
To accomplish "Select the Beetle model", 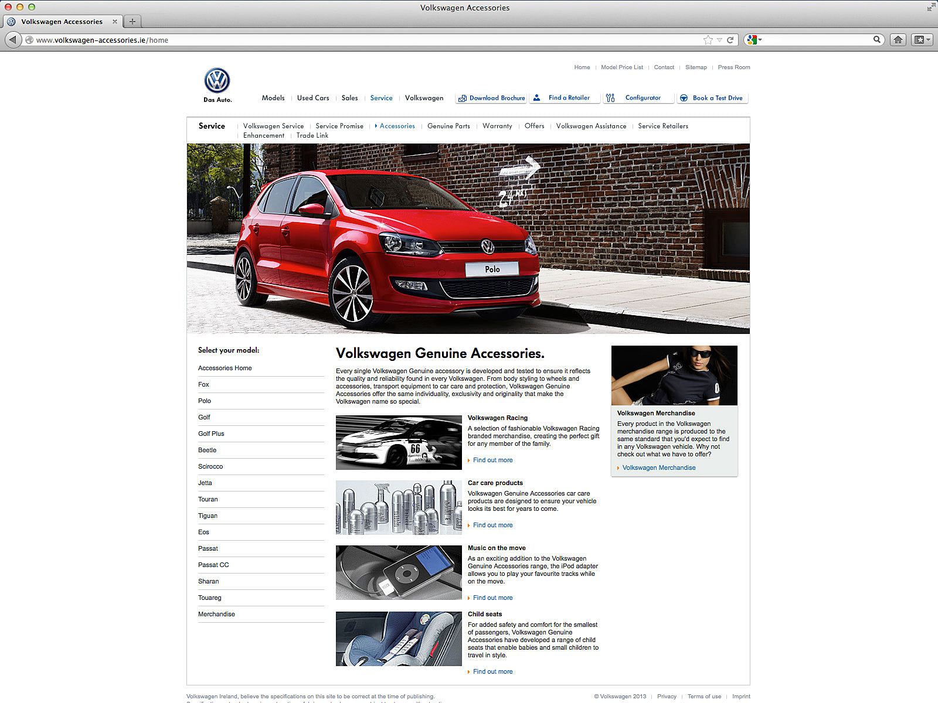I will point(207,450).
